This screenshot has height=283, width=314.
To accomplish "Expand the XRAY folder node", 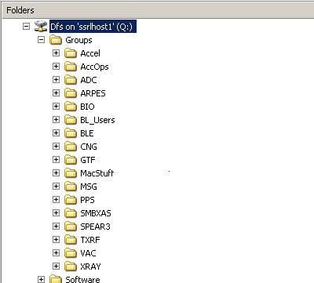I will click(x=56, y=267).
